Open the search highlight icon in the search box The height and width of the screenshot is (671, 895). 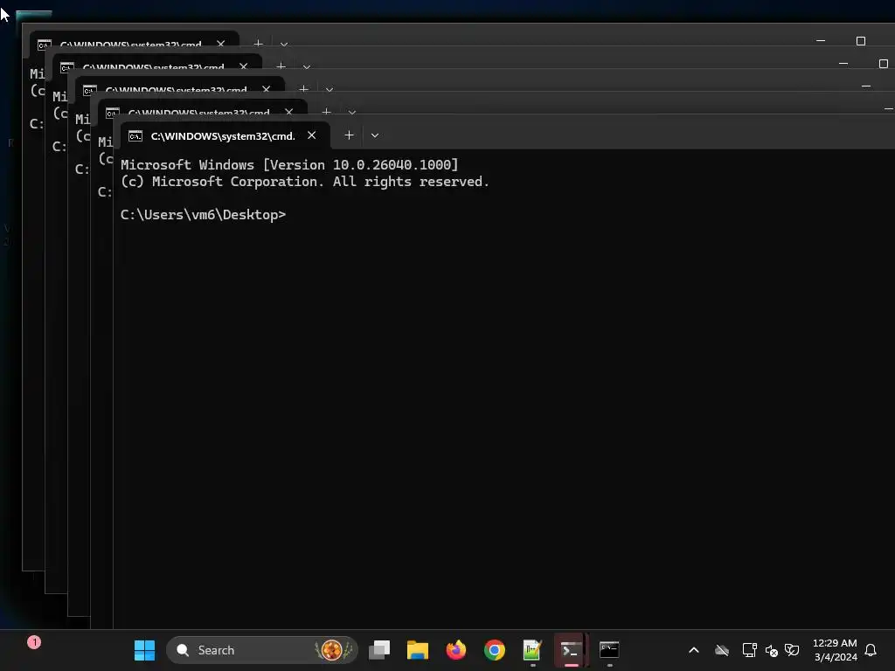point(333,650)
